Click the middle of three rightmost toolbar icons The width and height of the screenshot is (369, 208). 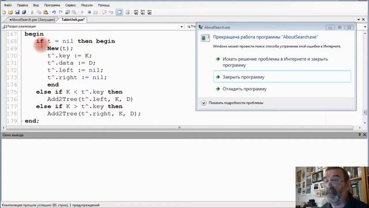[x=142, y=12]
